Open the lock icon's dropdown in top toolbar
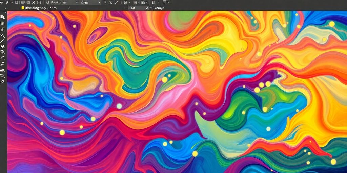The width and height of the screenshot is (347, 173). [x=158, y=2]
